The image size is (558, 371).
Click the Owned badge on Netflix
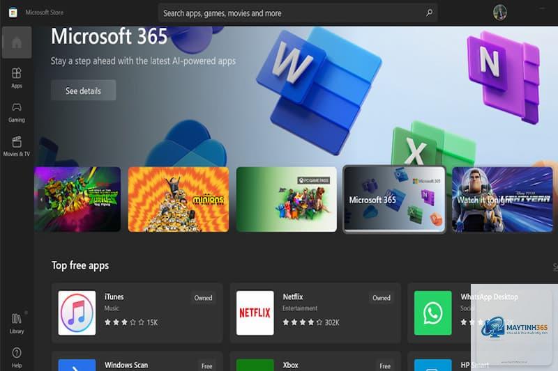pos(381,298)
